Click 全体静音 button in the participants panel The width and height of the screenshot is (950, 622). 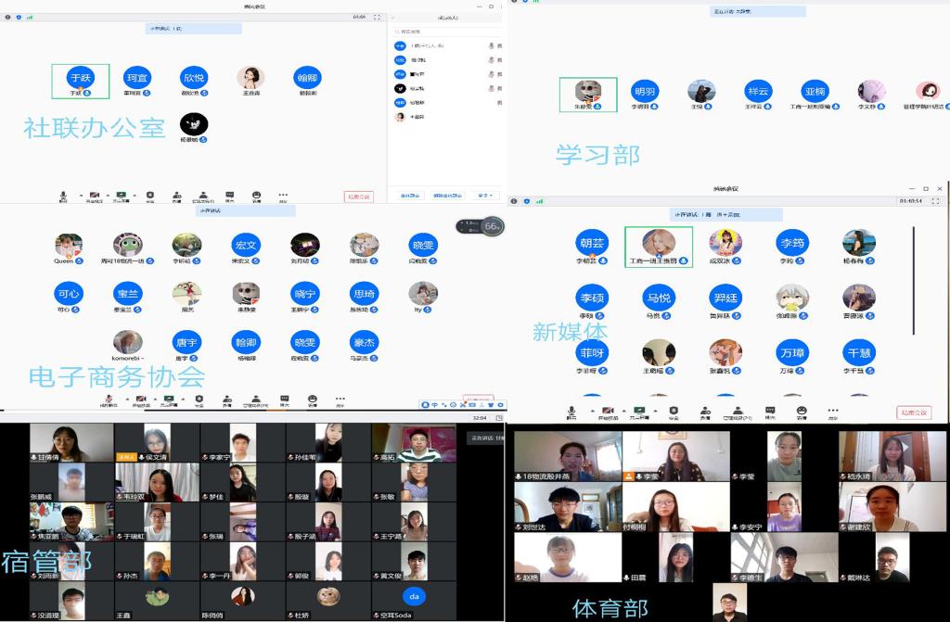pyautogui.click(x=410, y=196)
